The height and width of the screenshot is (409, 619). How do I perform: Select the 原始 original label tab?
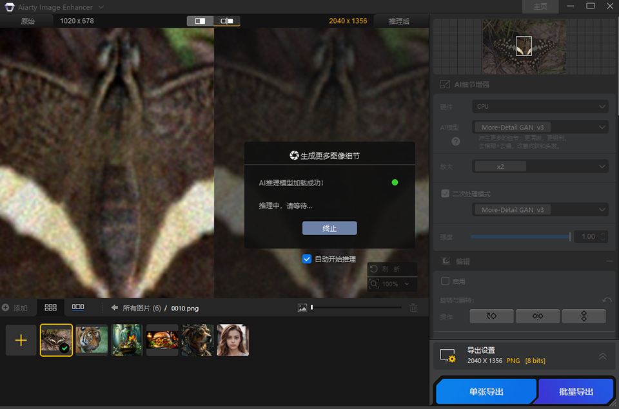coord(28,21)
